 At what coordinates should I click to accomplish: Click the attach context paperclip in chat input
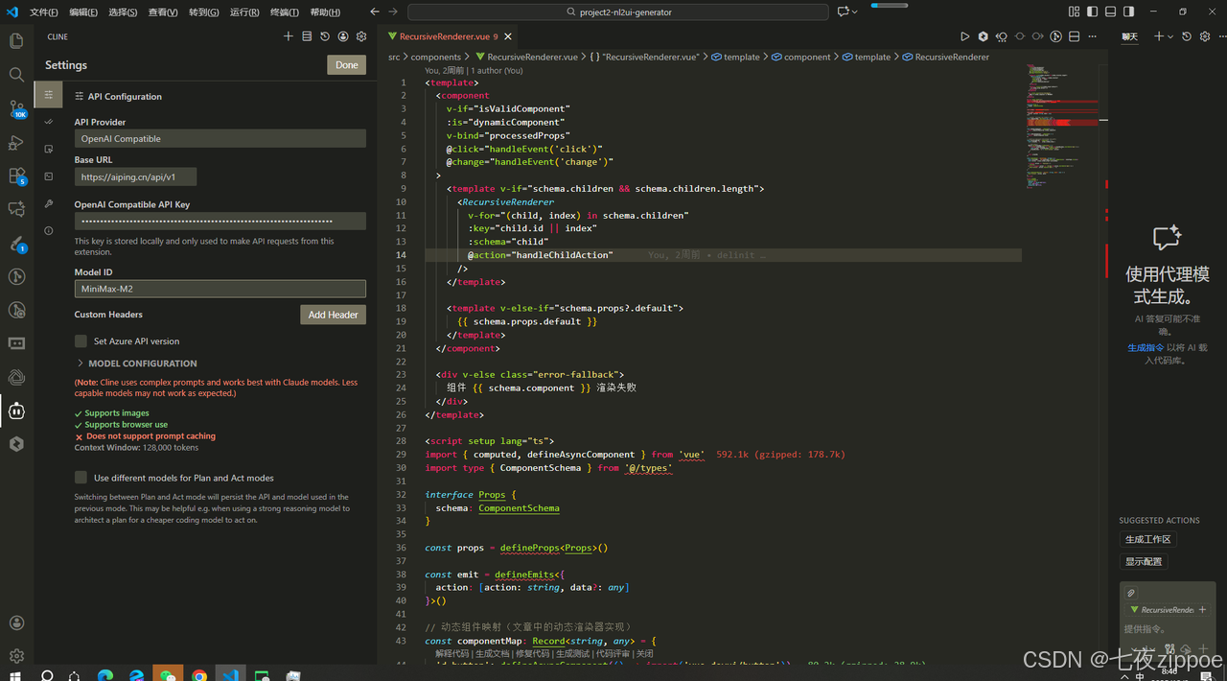point(1131,594)
